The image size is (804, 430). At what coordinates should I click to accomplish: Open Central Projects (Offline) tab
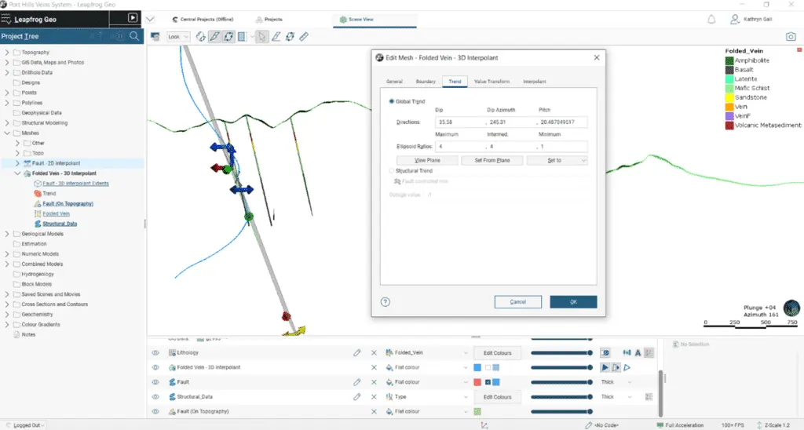pyautogui.click(x=203, y=20)
